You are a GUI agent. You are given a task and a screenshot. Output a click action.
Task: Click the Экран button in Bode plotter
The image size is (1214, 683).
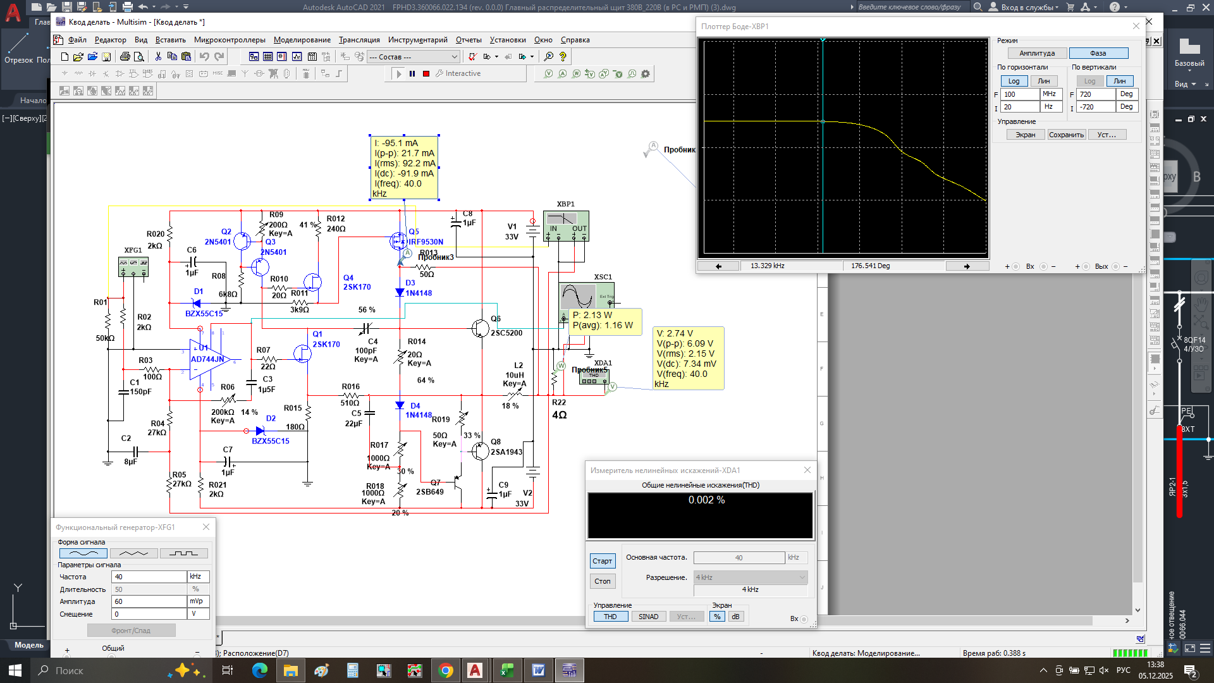click(1026, 135)
